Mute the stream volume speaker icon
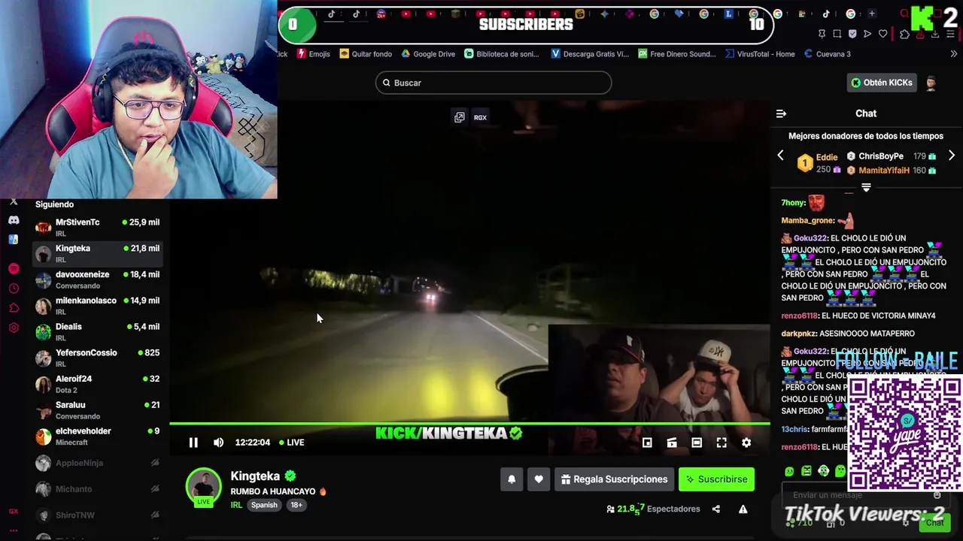This screenshot has height=541, width=963. click(218, 443)
